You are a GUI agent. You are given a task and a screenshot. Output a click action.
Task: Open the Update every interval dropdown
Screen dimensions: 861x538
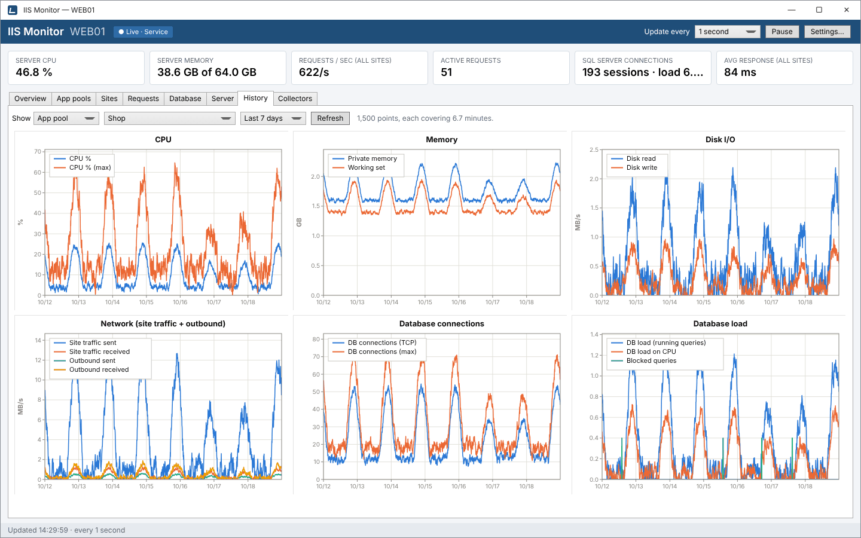[x=727, y=32]
